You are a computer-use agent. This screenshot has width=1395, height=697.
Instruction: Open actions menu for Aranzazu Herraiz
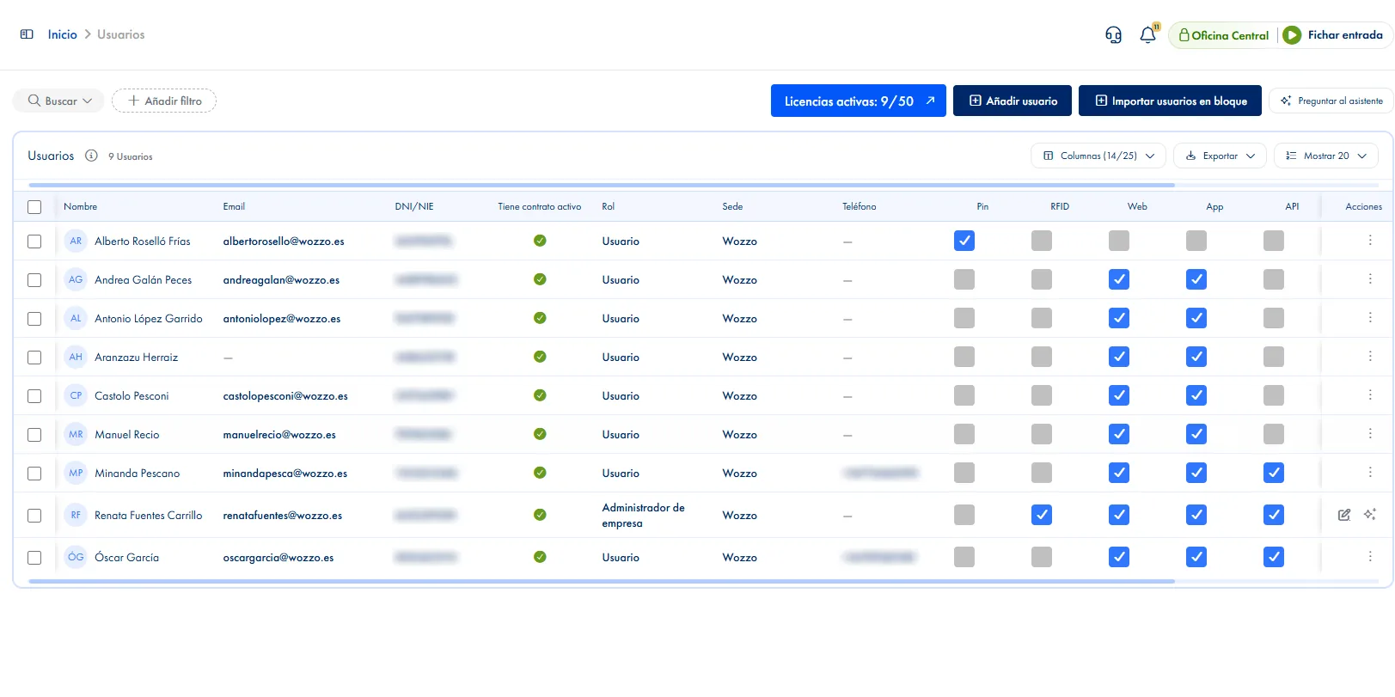click(x=1370, y=357)
